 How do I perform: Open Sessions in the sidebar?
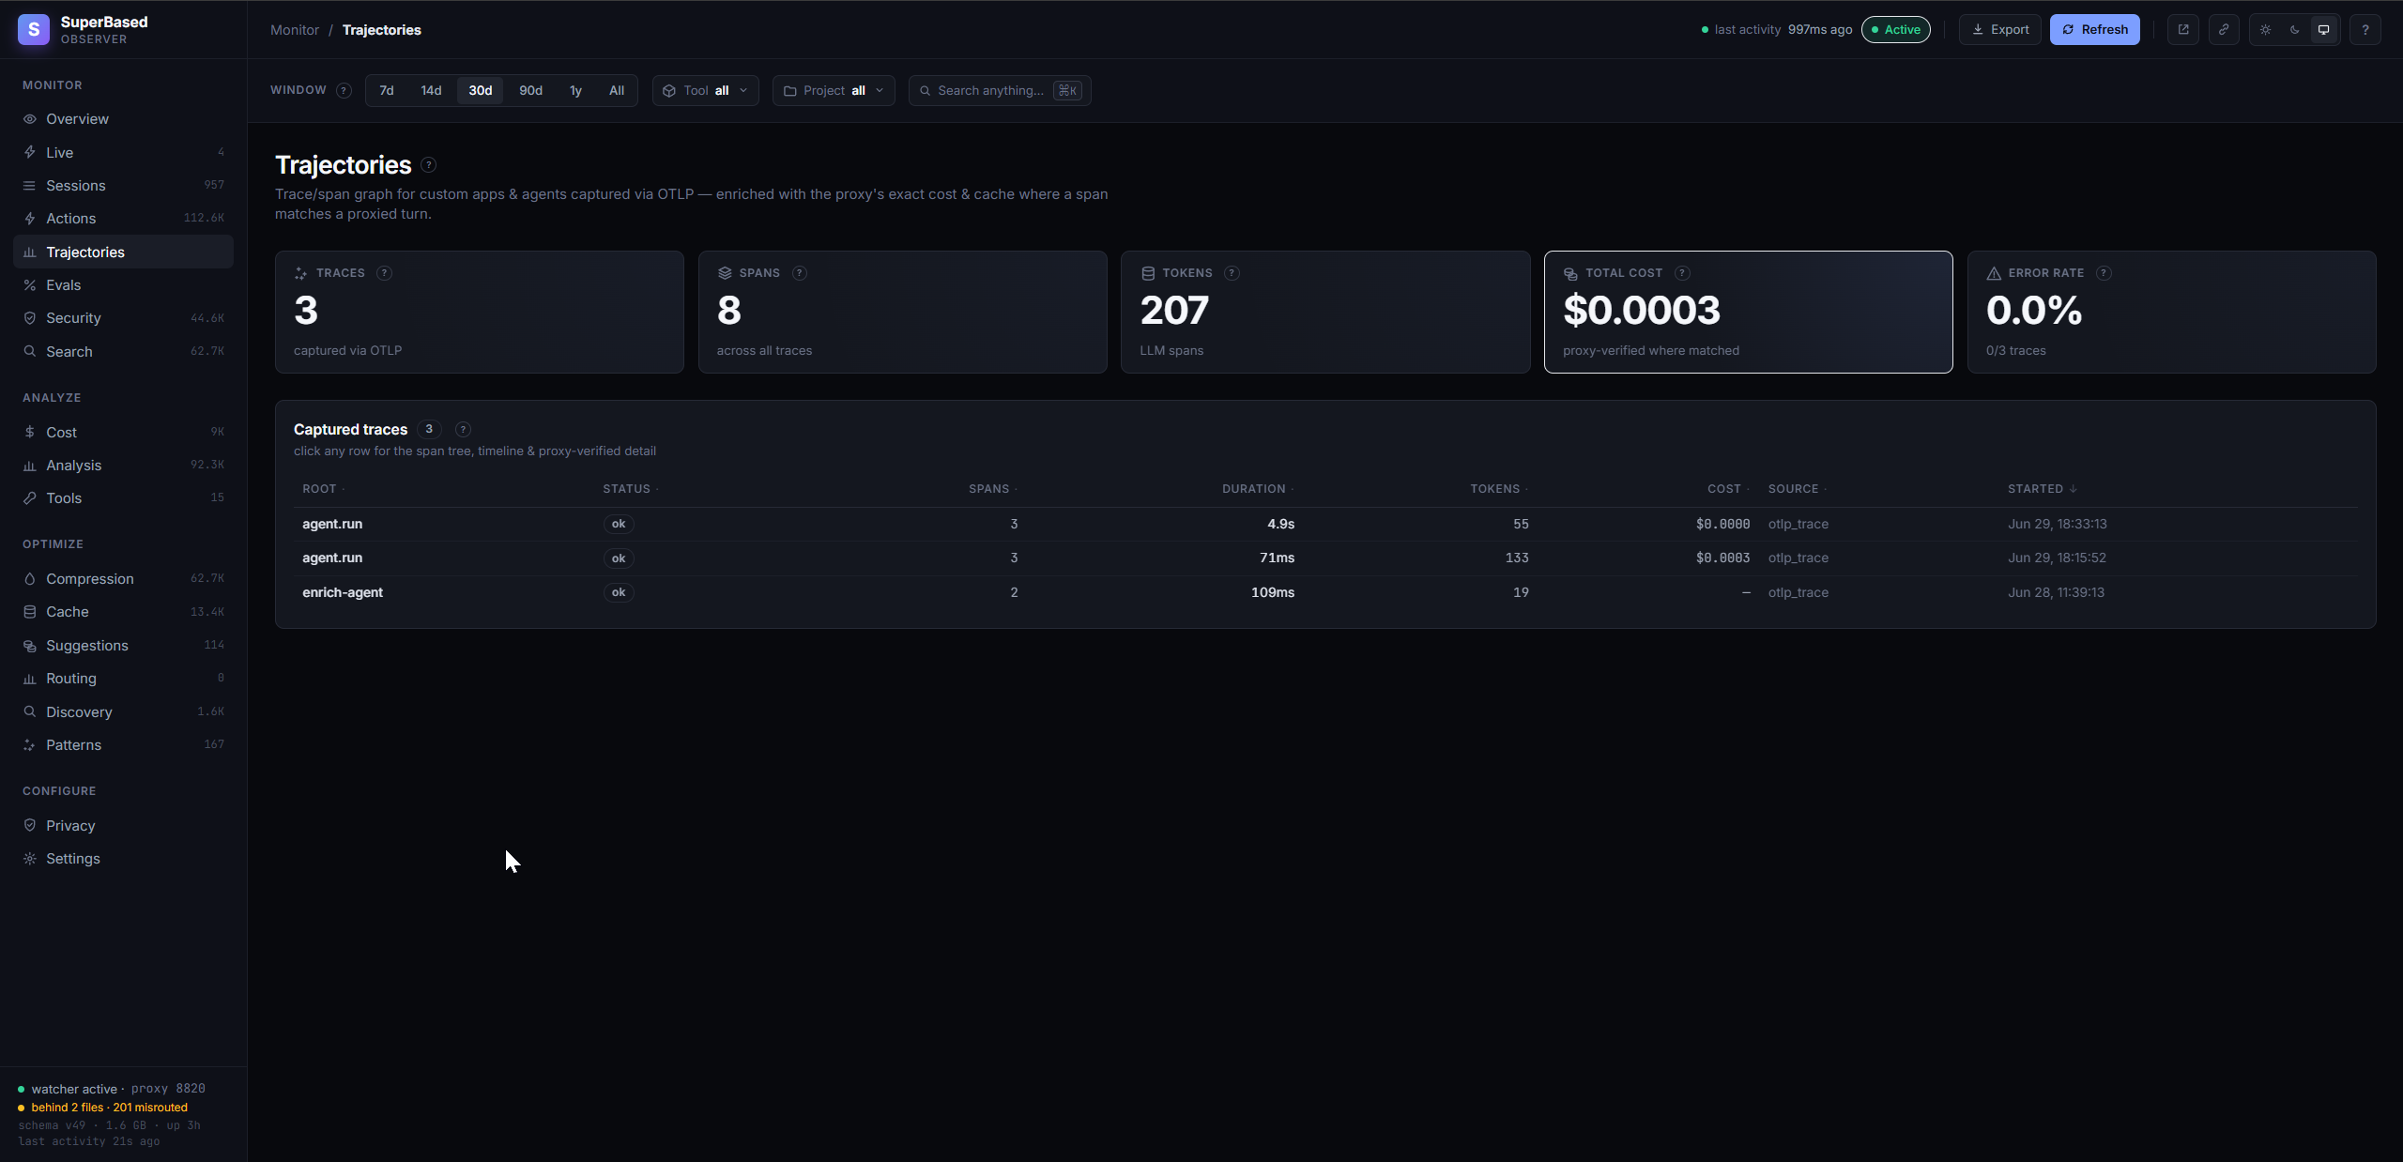123,186
